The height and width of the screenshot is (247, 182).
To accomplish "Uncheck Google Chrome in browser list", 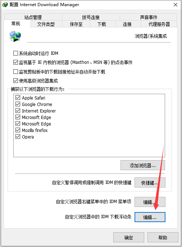I will pyautogui.click(x=18, y=104).
